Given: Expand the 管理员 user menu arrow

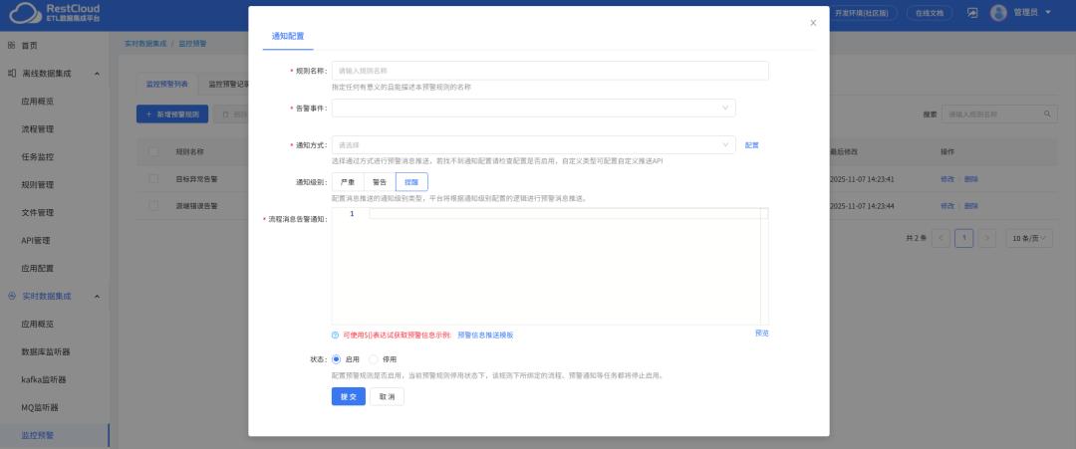Looking at the screenshot, I should (x=1048, y=12).
